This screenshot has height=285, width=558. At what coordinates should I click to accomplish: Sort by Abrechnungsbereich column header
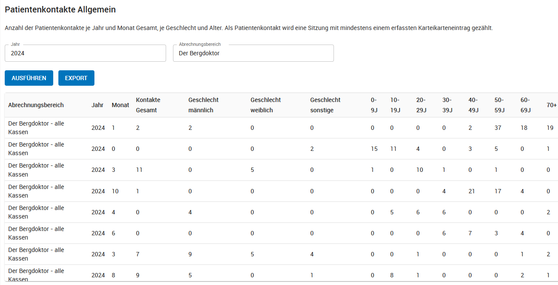tap(36, 105)
